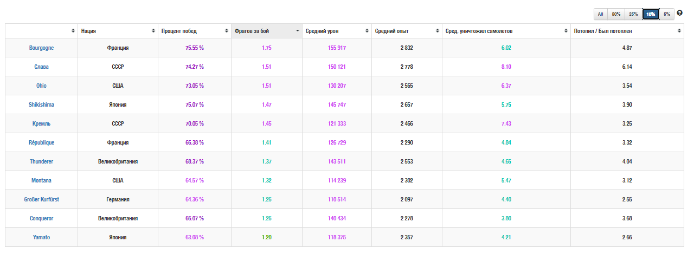694x255 pixels.
Task: Switch filter to top 50%
Action: pos(616,14)
